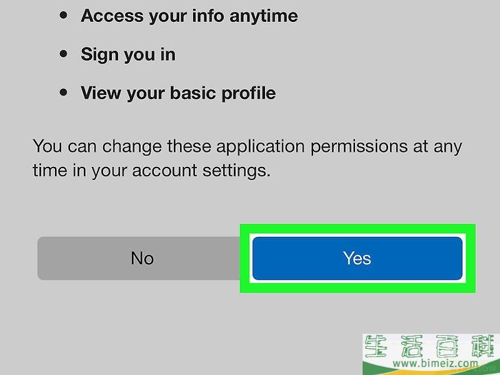This screenshot has height=375, width=500.
Task: Click bullet point beside 'Access your info anytime'
Action: click(x=63, y=15)
